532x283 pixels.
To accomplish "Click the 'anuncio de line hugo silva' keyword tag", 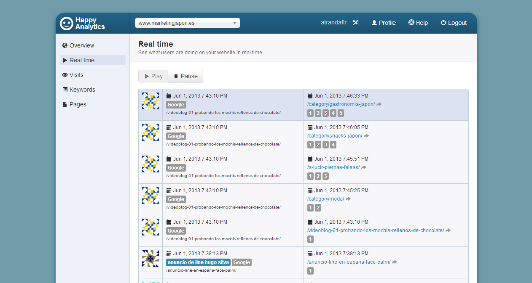I will point(198,262).
